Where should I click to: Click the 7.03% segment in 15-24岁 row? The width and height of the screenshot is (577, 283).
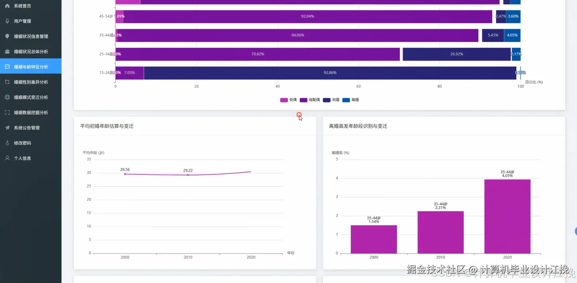tap(130, 73)
